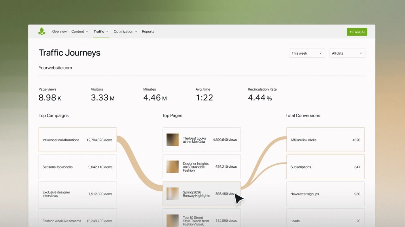Expand the Content dropdown arrow
Viewport: 405px width, 227px height.
[87, 32]
